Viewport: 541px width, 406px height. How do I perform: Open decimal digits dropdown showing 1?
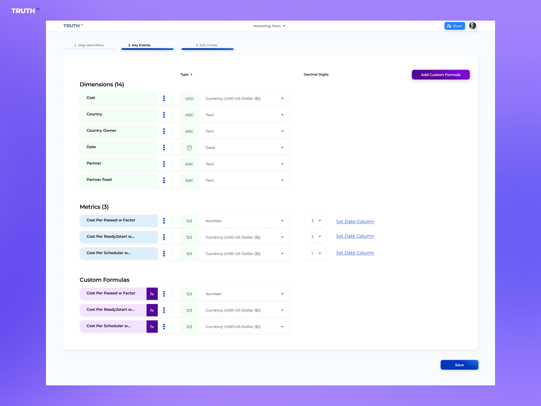316,254
